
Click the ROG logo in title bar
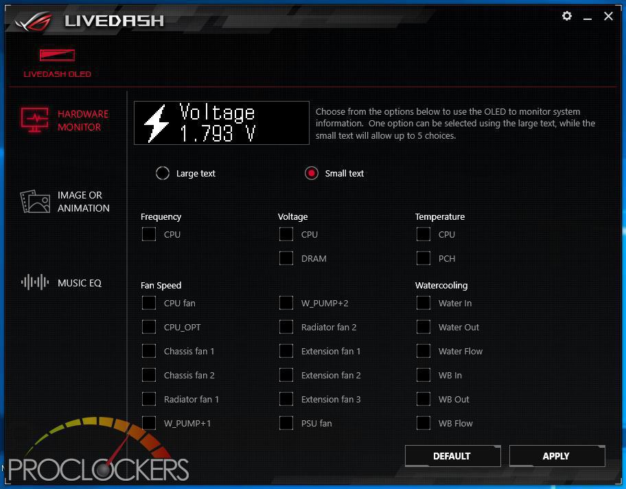[x=34, y=21]
